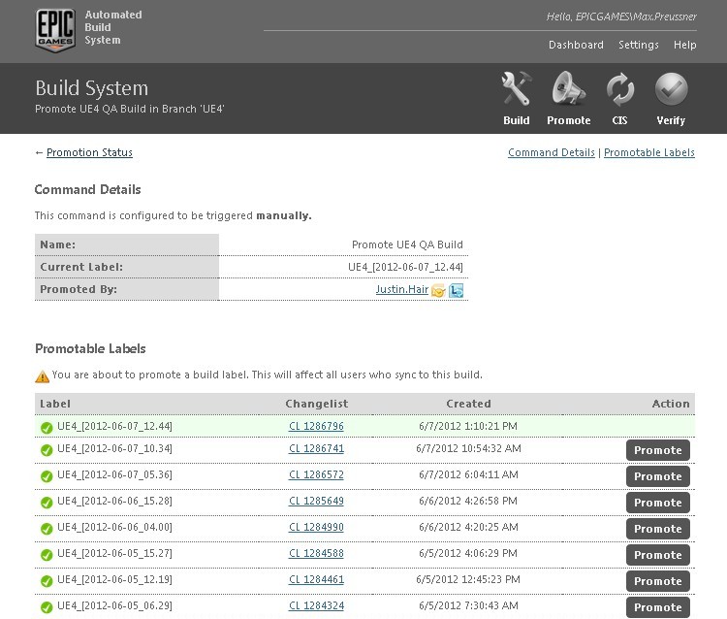Click green check icon for UE4_[2012-06-07_10.34]
Screen dimensions: 727x619
click(x=47, y=450)
